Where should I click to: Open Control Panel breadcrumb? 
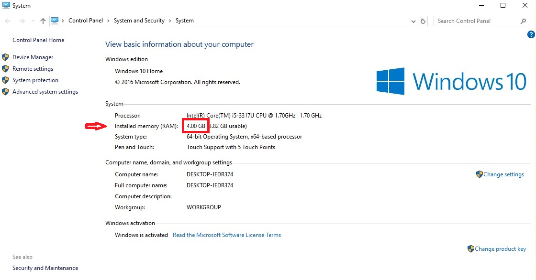[x=86, y=21]
